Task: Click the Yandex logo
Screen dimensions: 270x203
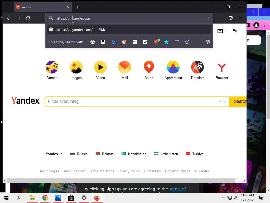Action: 25,101
